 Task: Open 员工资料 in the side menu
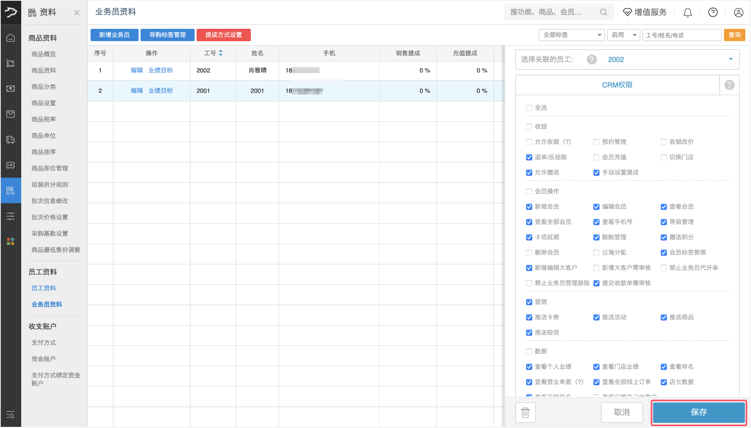coord(44,288)
